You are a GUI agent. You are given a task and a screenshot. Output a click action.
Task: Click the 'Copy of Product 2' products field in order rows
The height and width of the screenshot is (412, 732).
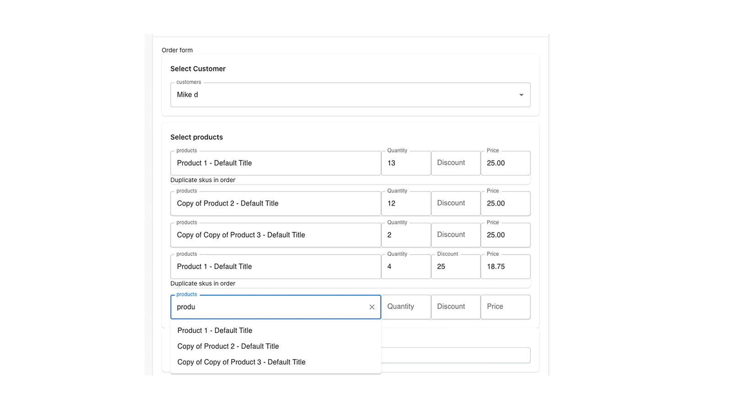[x=276, y=203]
